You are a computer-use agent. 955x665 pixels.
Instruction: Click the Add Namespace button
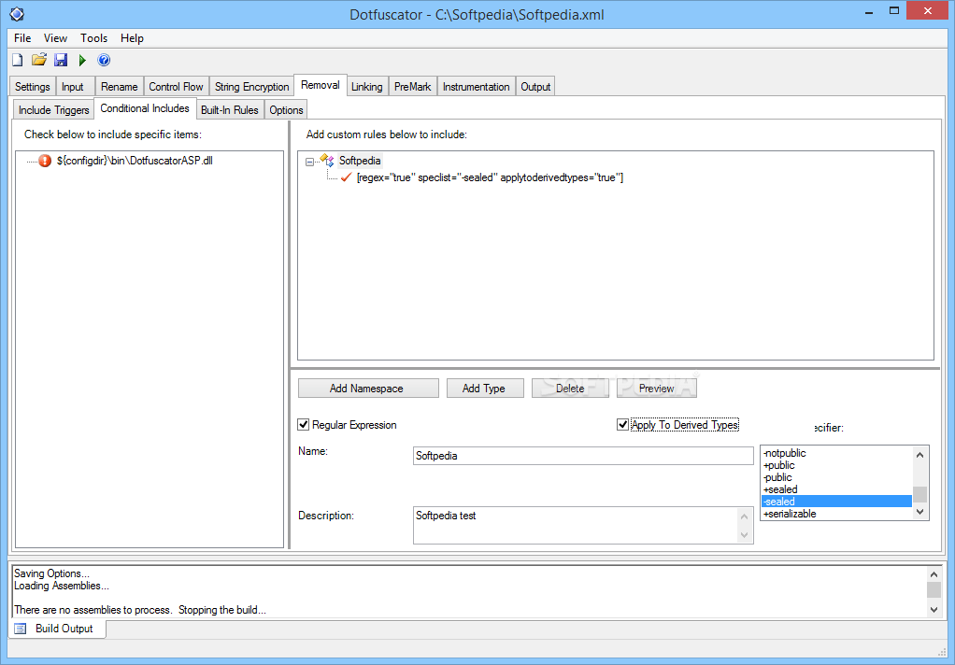[x=367, y=388]
